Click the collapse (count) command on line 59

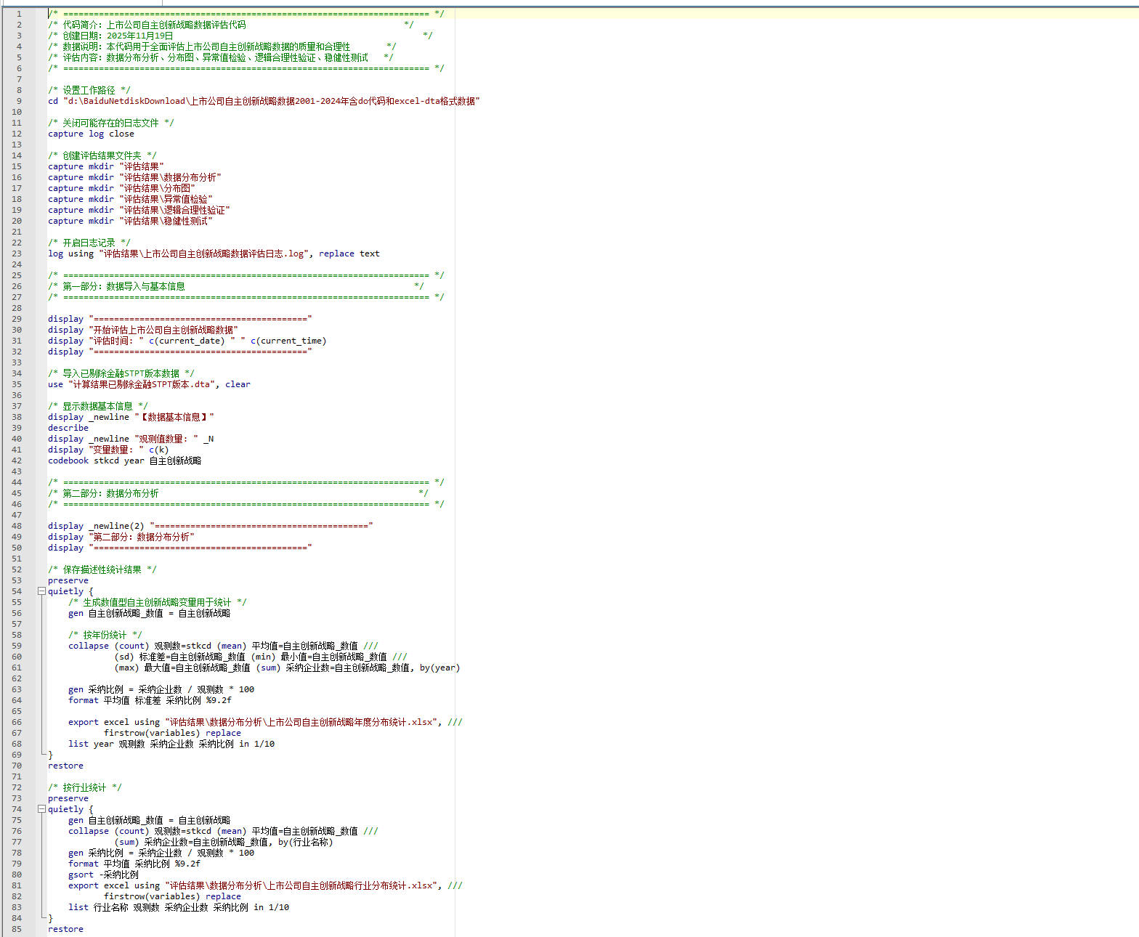pos(224,646)
